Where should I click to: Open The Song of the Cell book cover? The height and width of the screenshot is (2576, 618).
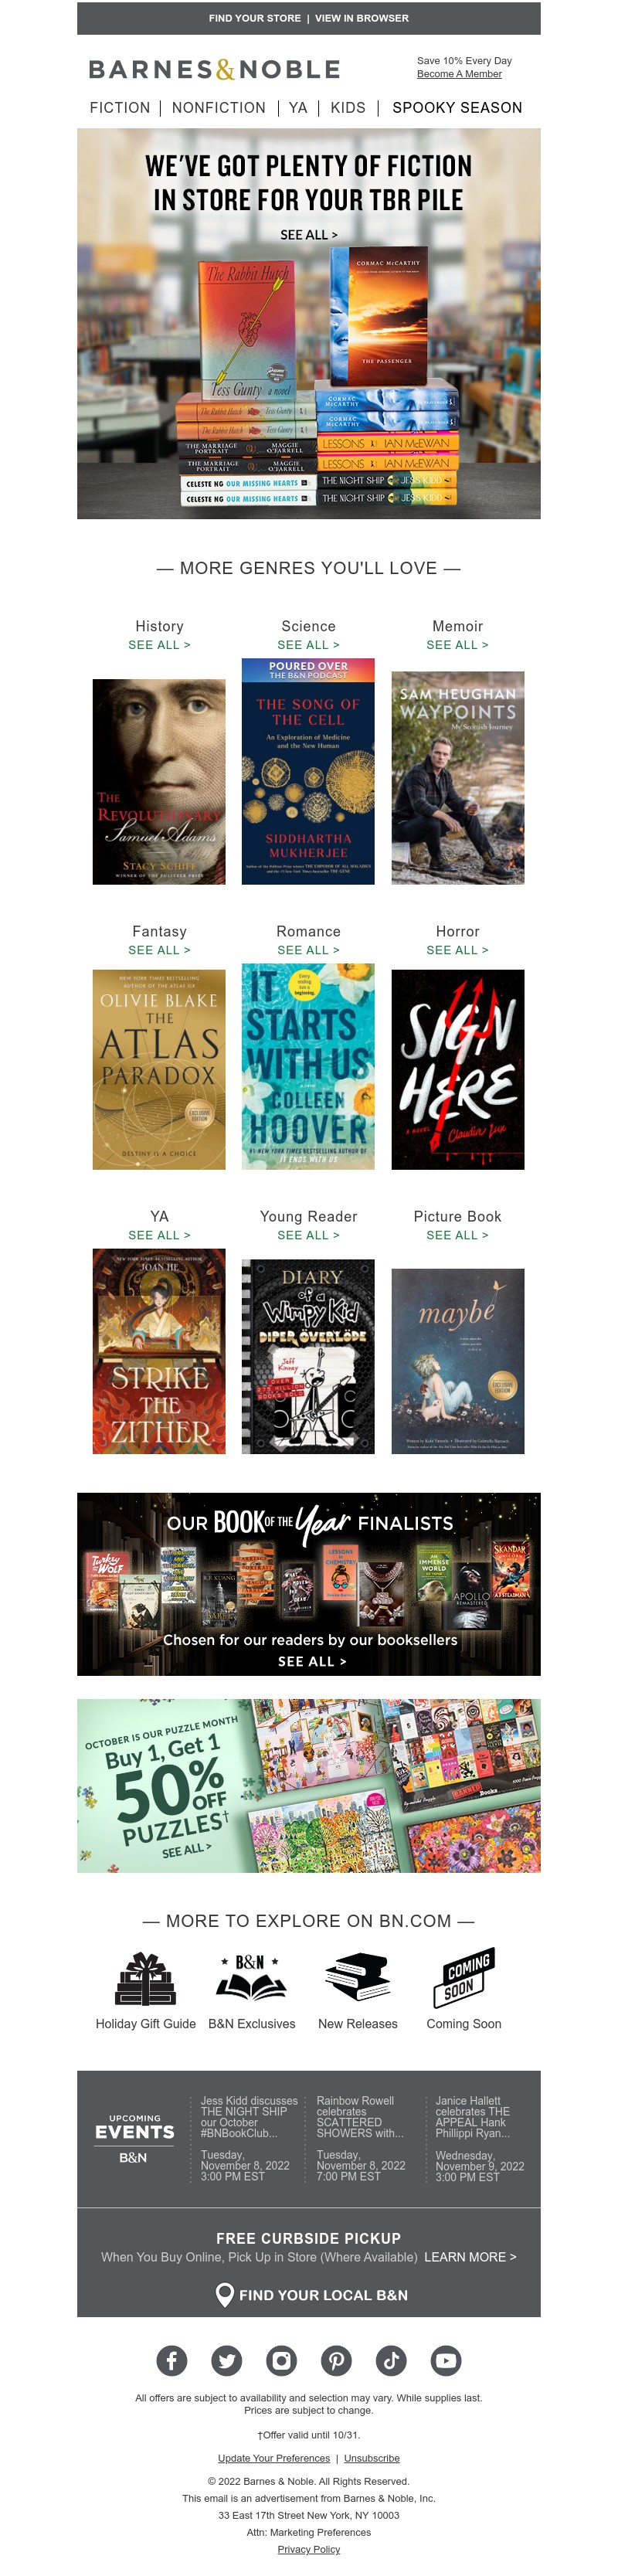308,771
